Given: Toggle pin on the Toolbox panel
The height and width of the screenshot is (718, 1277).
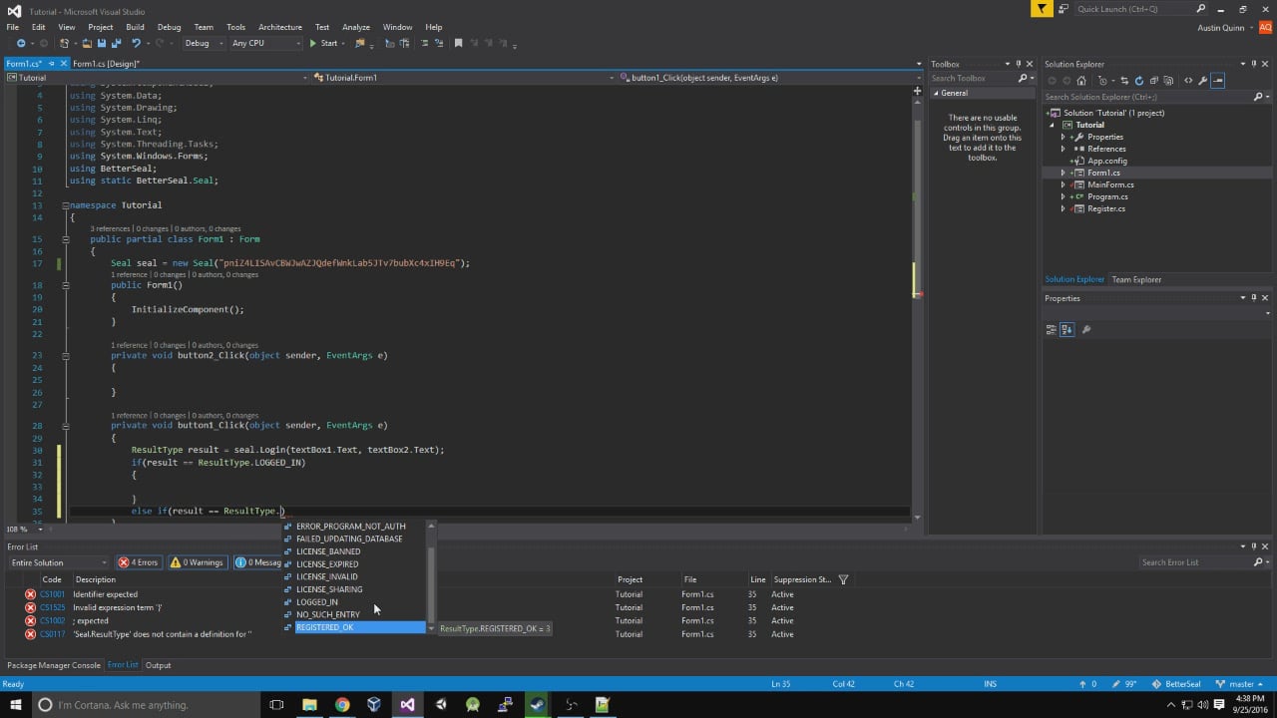Looking at the screenshot, I should (x=1019, y=64).
